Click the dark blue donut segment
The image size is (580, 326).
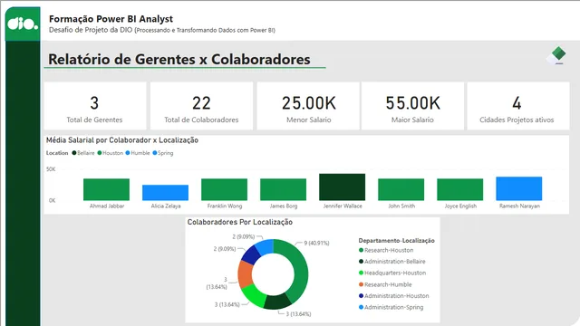251,255
